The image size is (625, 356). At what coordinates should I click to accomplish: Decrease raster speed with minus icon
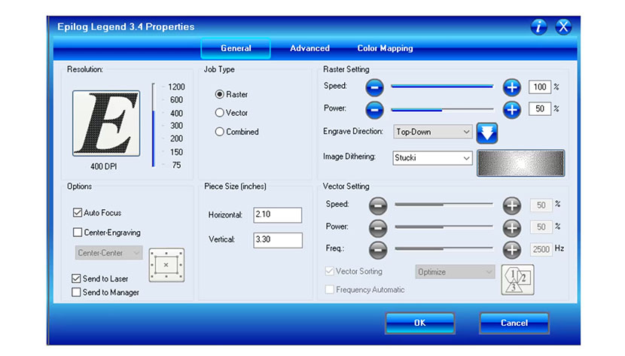click(x=375, y=87)
